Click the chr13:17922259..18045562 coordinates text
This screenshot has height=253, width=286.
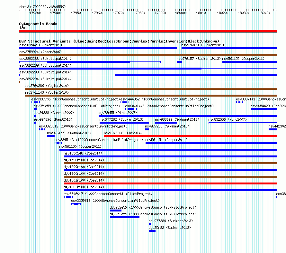[x=42, y=7]
